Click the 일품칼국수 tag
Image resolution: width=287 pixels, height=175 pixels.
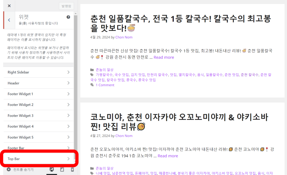214,74
